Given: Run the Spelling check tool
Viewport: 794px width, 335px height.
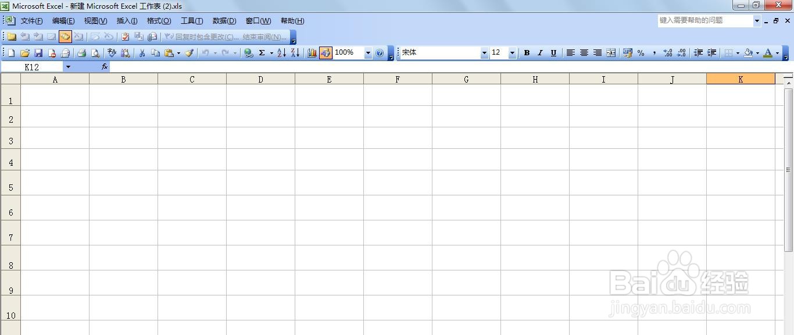Looking at the screenshot, I should point(112,53).
